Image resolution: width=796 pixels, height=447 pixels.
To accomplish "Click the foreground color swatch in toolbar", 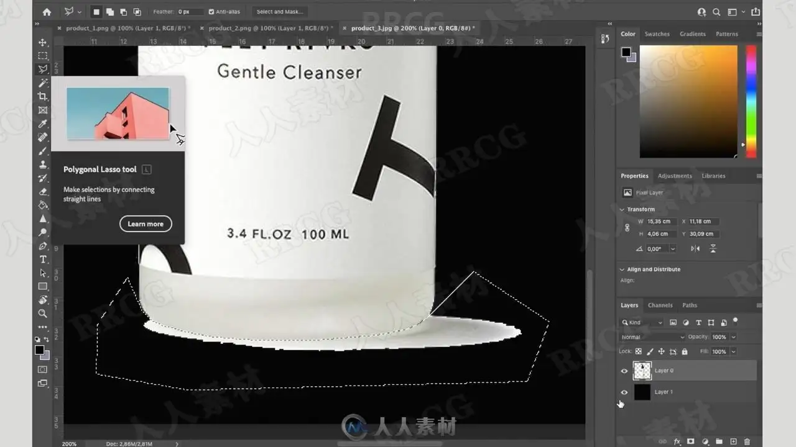I will pyautogui.click(x=39, y=350).
